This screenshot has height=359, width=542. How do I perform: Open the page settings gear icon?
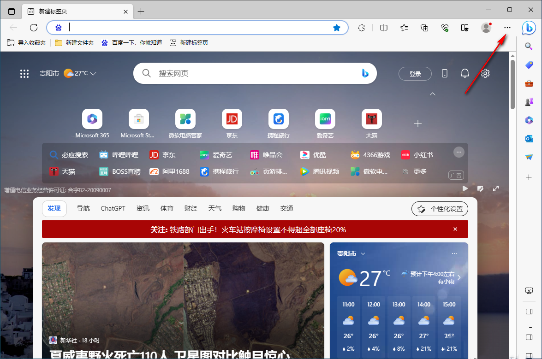[485, 73]
